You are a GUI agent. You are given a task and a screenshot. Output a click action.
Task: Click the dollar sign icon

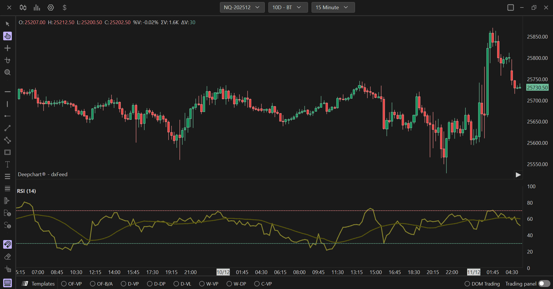(65, 7)
